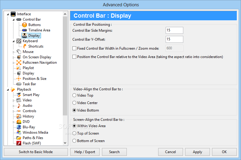Click the tree scroll up arrow

65,14
